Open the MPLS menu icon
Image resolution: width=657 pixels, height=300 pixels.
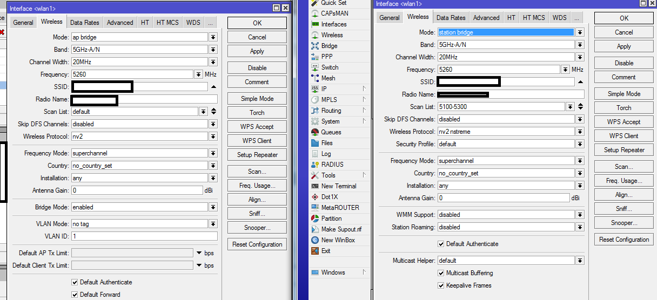point(316,100)
